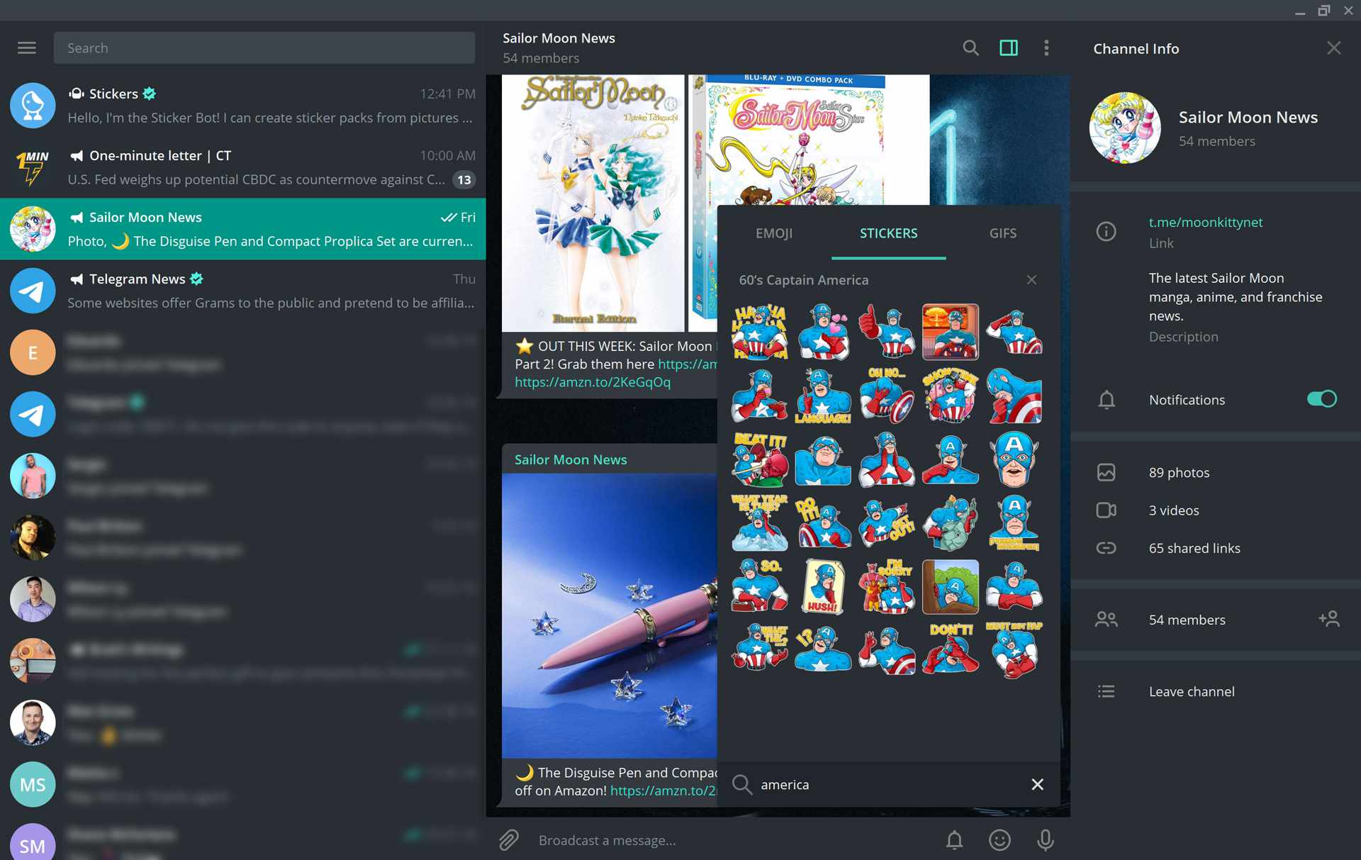1361x860 pixels.
Task: Open the Sailor Moon SuperS Blu-ray photo
Action: coord(808,140)
